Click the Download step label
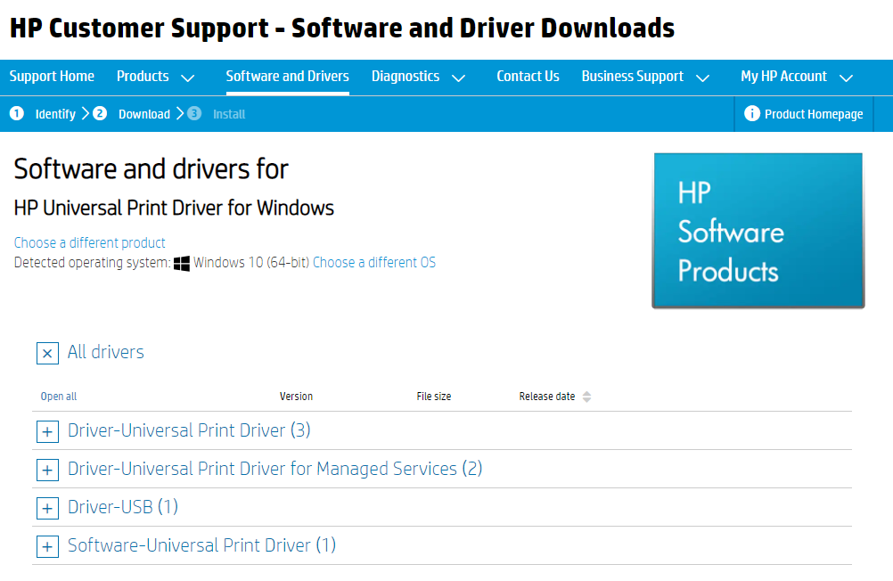Viewport: 893px width, 581px height. [x=144, y=114]
